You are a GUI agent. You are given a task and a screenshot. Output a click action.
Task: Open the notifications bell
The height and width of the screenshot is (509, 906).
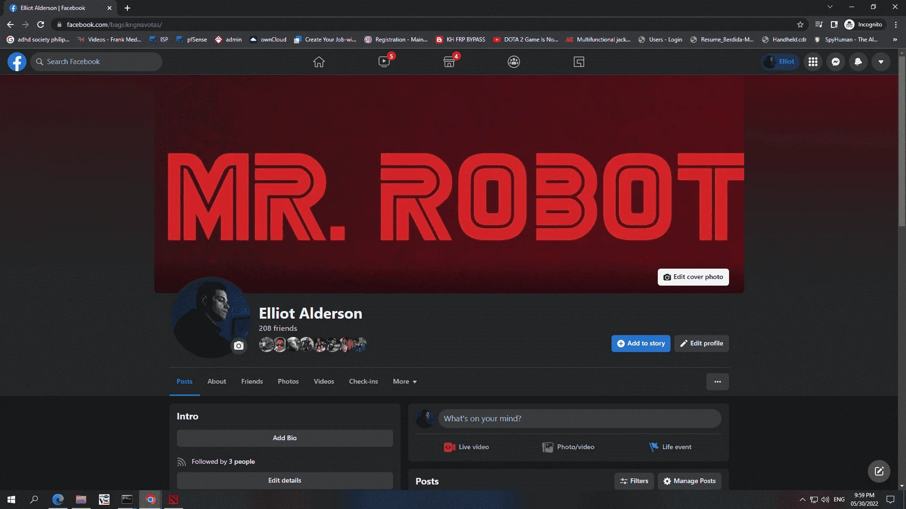pyautogui.click(x=858, y=62)
